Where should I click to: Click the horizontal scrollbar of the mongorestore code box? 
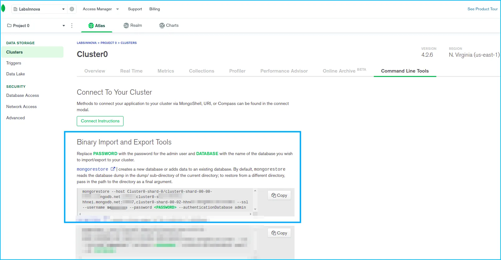coord(165,214)
